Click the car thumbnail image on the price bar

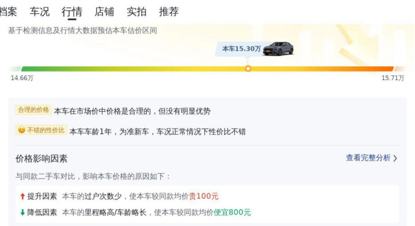tap(278, 48)
